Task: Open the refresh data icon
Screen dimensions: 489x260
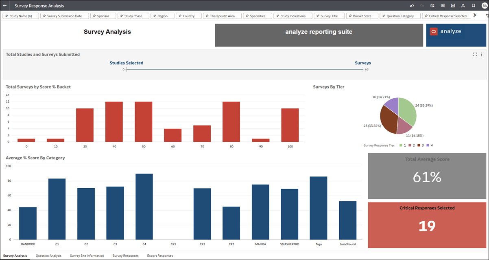Action: (x=432, y=5)
